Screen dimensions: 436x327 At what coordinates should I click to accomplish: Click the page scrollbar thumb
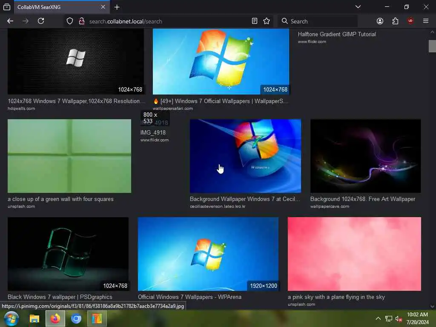(432, 46)
